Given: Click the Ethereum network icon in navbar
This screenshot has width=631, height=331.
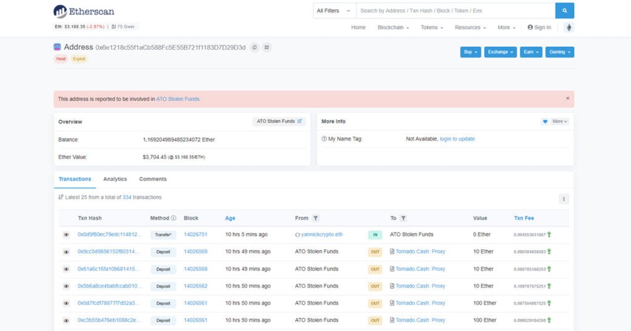Looking at the screenshot, I should [569, 27].
